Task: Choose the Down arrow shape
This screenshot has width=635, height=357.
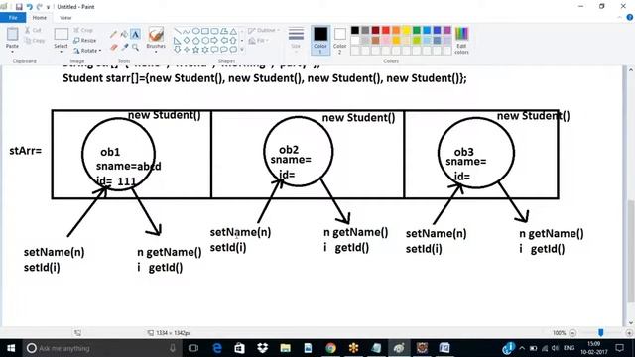Action: click(178, 50)
